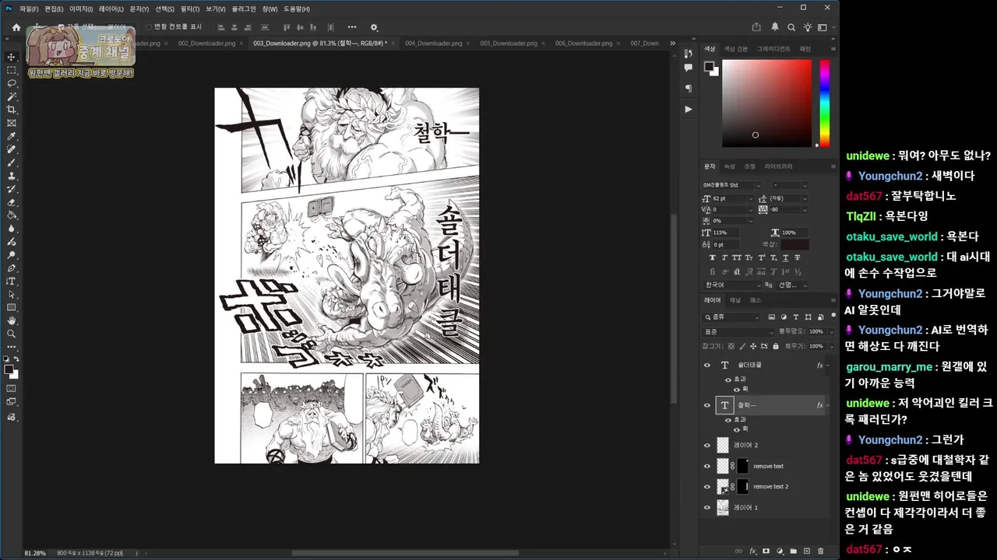Image resolution: width=997 pixels, height=560 pixels.
Task: Select the Horizontal Type tool
Action: (11, 281)
